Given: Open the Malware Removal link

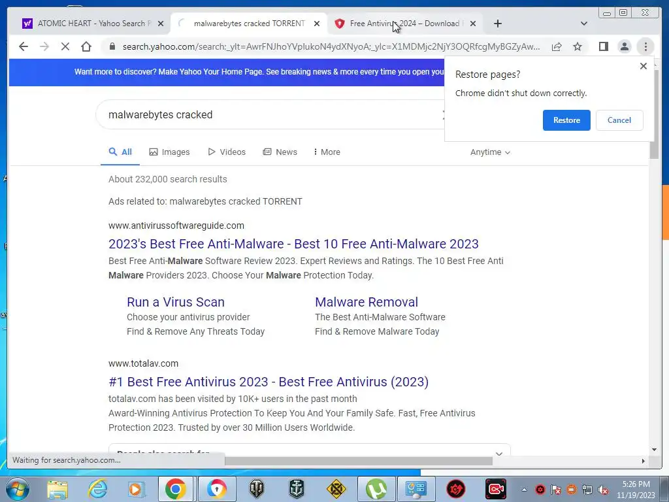Looking at the screenshot, I should click(367, 302).
